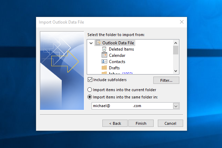This screenshot has width=222, height=148.
Task: Click the Drafts folder icon
Action: pos(104,68)
